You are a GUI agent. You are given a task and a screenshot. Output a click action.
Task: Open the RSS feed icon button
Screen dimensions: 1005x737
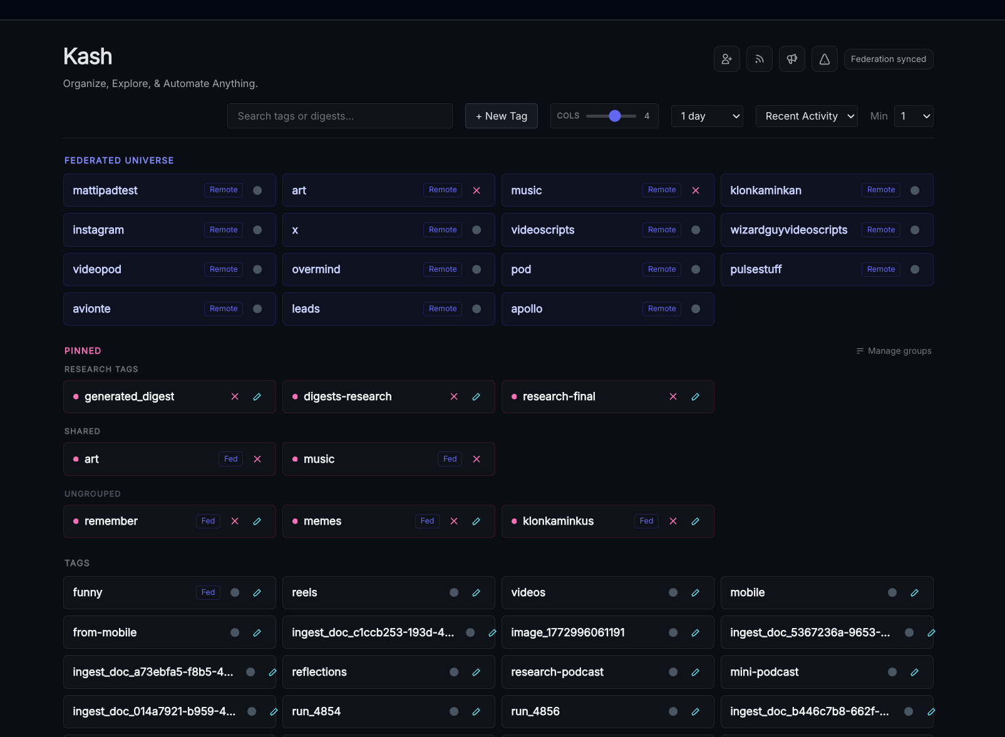(759, 59)
